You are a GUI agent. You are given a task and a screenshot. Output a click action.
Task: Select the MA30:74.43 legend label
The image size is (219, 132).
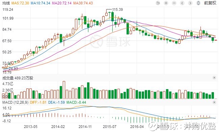point(83,3)
